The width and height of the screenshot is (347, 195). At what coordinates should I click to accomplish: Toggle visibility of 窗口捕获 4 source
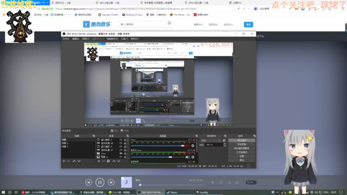point(121,140)
